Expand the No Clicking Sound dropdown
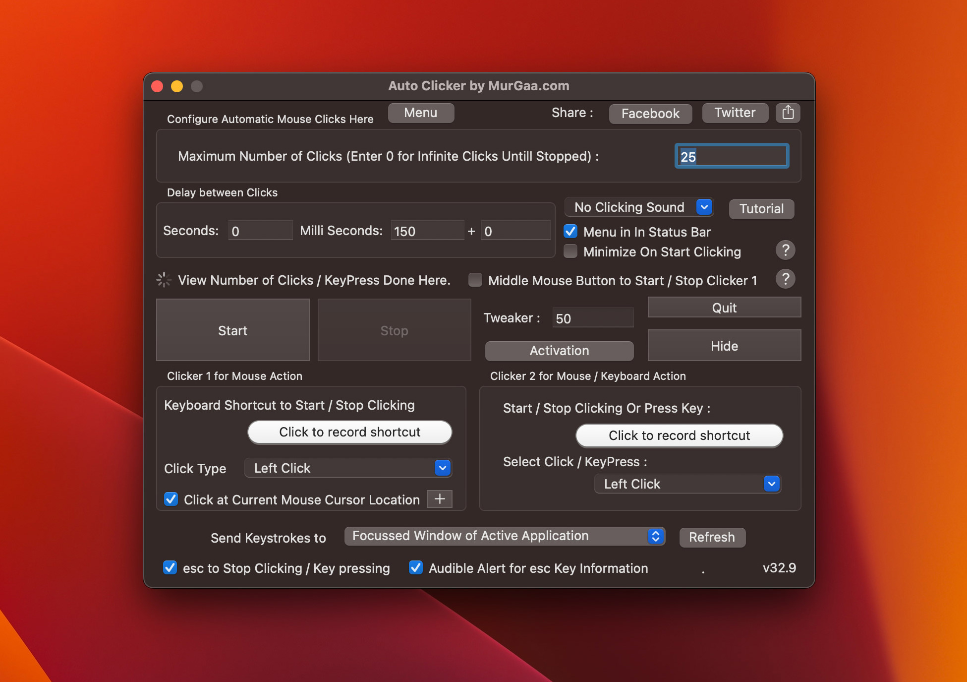Viewport: 967px width, 682px height. (x=704, y=207)
